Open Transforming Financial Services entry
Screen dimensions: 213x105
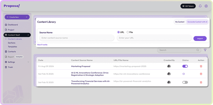(91, 83)
